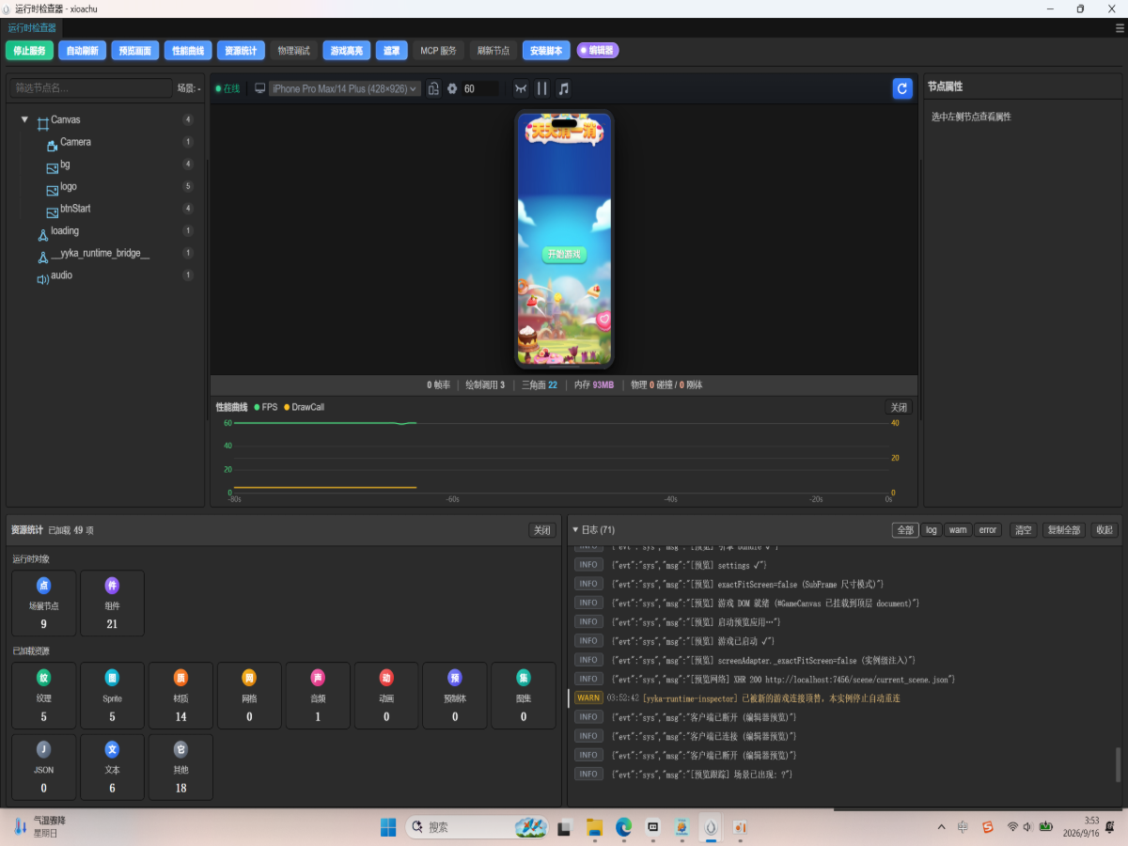This screenshot has width=1128, height=846.
Task: Click the btnStart node icon
Action: (53, 211)
